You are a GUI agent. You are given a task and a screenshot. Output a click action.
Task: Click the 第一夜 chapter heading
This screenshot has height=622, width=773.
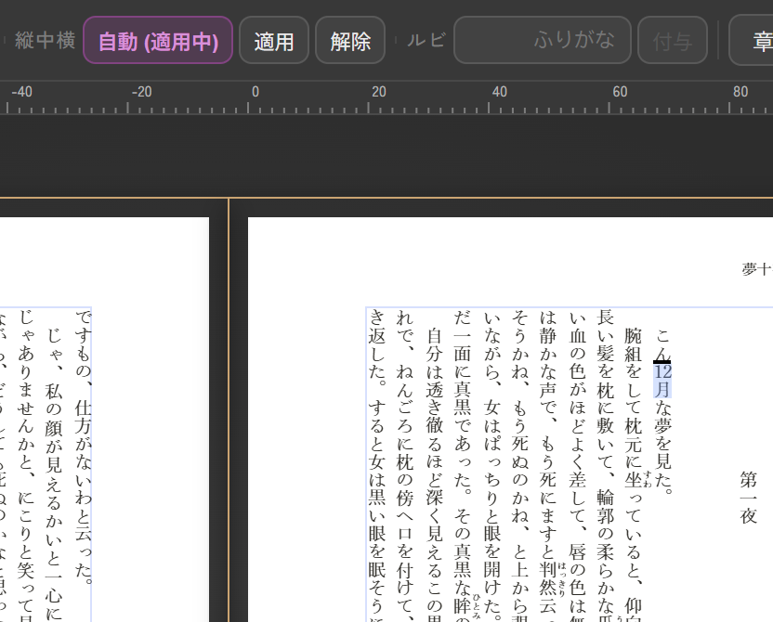click(748, 498)
